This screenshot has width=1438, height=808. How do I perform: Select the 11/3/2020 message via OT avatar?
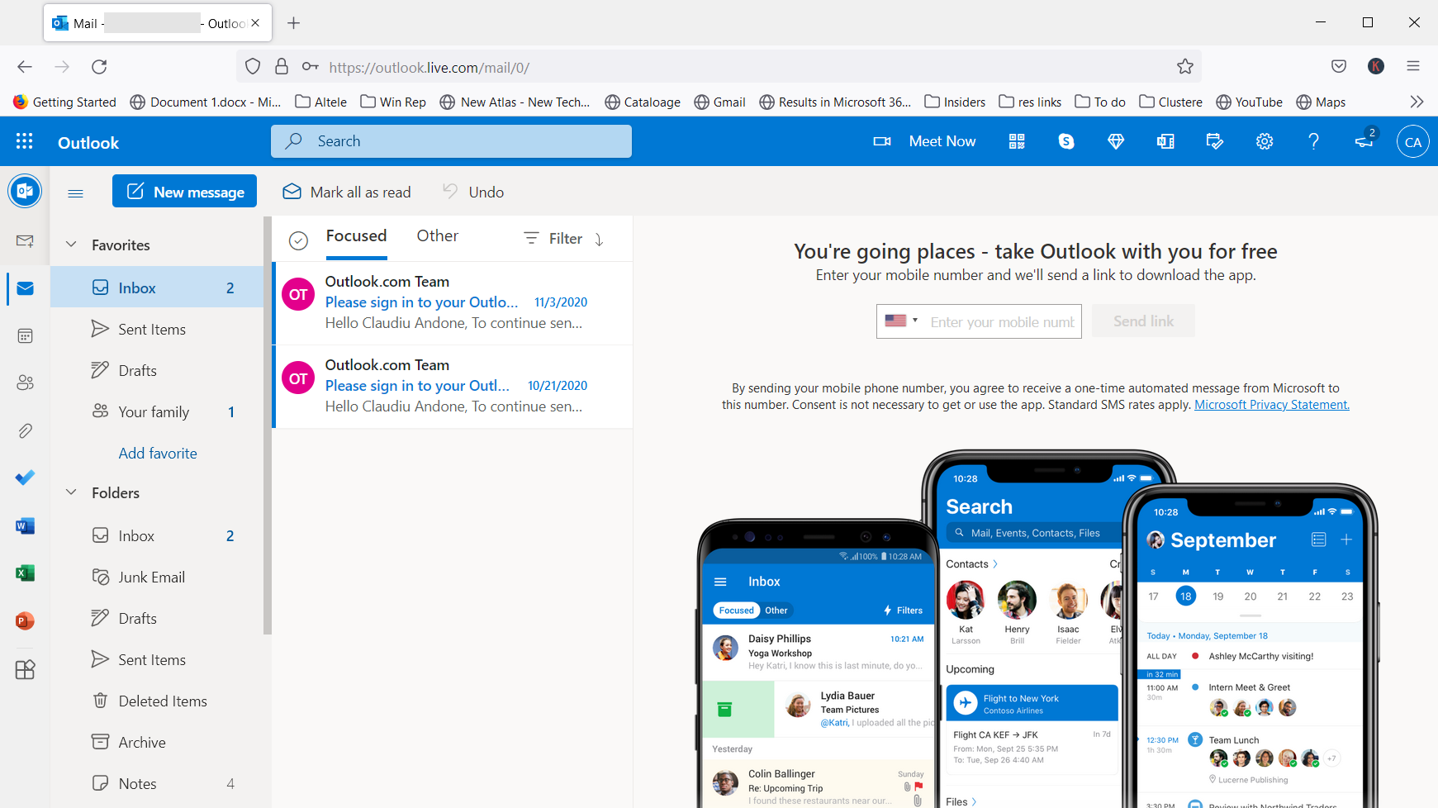(x=298, y=295)
